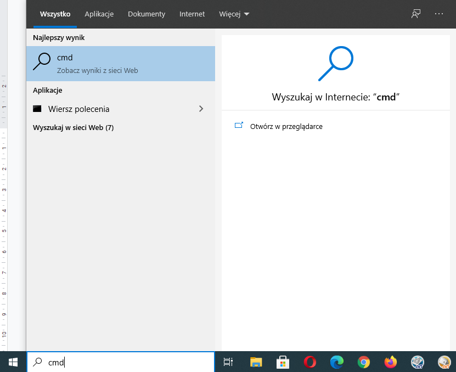Viewport: 456px width, 372px height.
Task: Open Microsoft Store from the taskbar
Action: click(283, 362)
